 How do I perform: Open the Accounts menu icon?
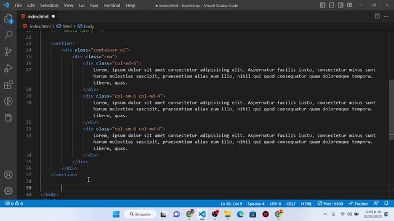coord(8,174)
